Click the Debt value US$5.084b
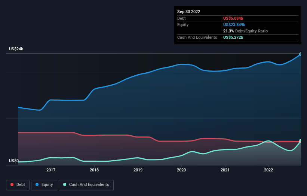Viewport: 307px width, 196px height. point(233,18)
